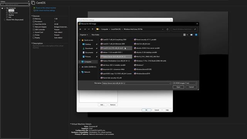Viewport: 247px width, 139px height.
Task: Open Pictures in Quick access
Action: click(x=88, y=57)
